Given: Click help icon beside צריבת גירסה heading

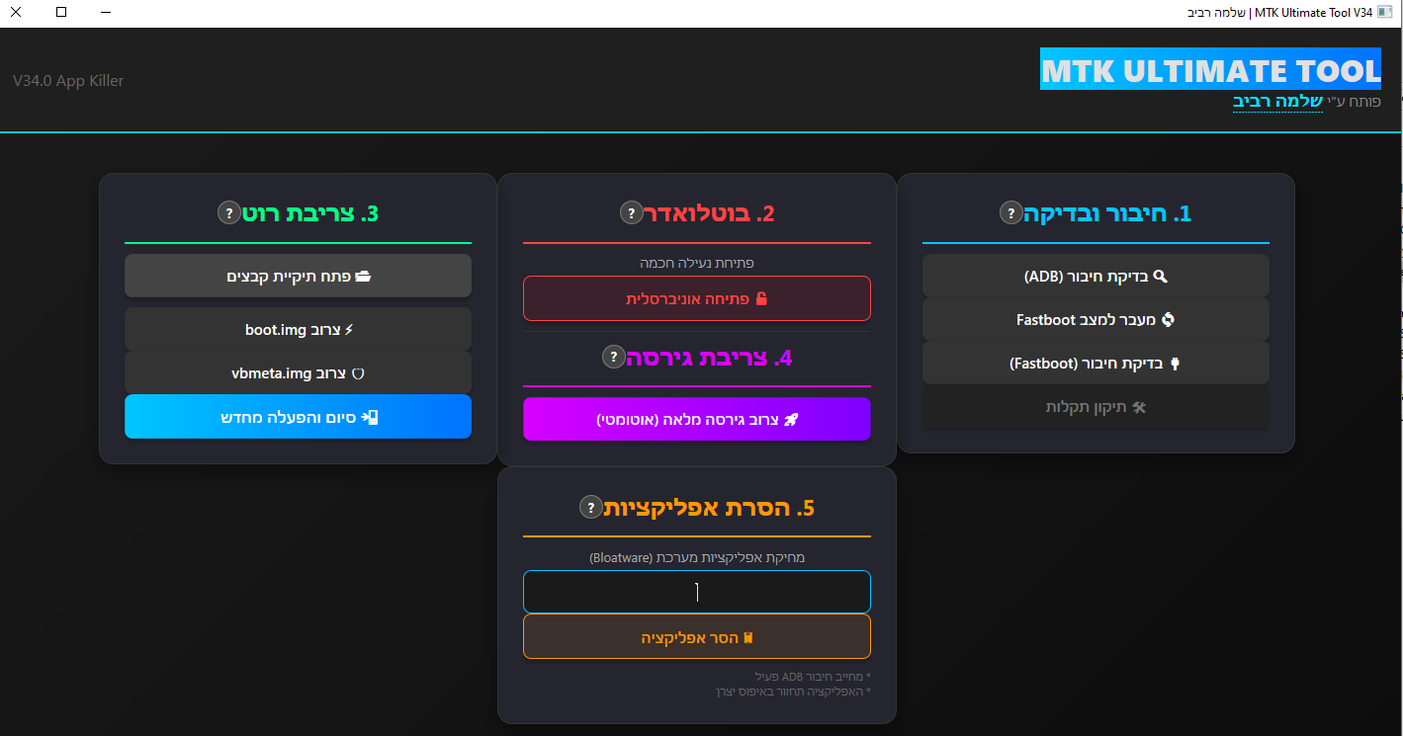Looking at the screenshot, I should [x=613, y=357].
